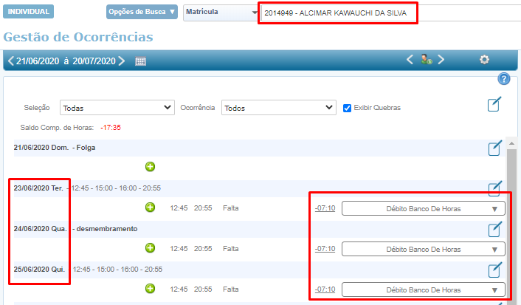Toggle the Exibir Quebras checkbox

[x=348, y=108]
